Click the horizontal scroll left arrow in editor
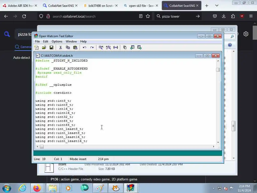 click(37, 147)
